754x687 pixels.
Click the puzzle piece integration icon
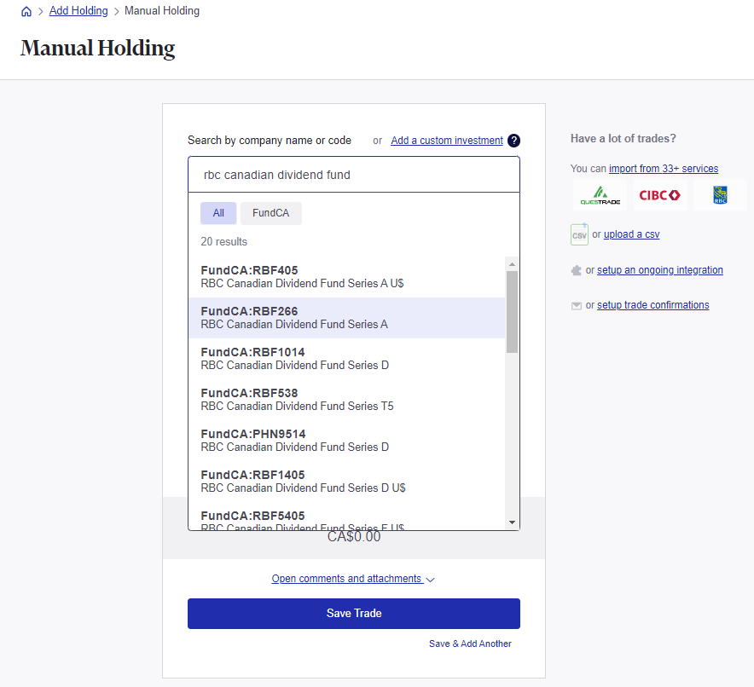coord(577,269)
